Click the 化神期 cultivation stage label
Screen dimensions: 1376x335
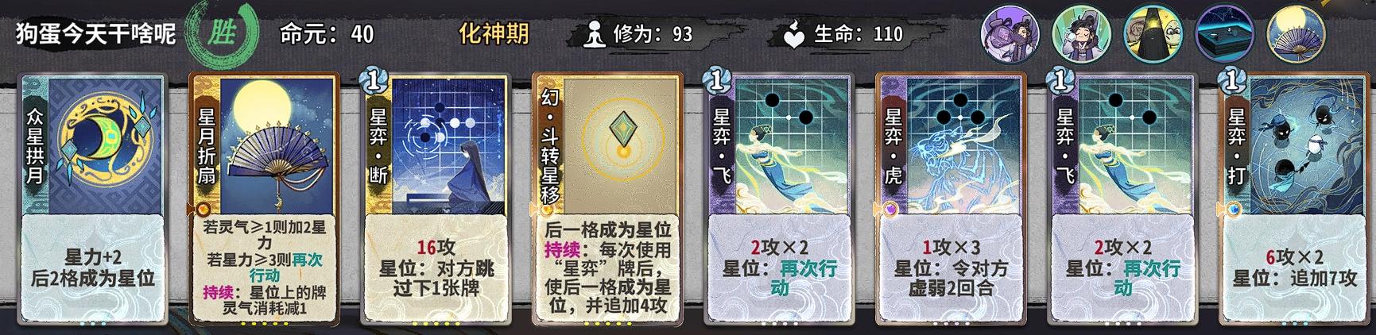(494, 34)
